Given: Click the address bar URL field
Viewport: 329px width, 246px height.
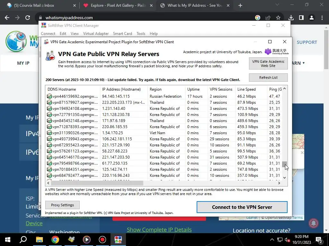Looking at the screenshot, I should [x=145, y=18].
